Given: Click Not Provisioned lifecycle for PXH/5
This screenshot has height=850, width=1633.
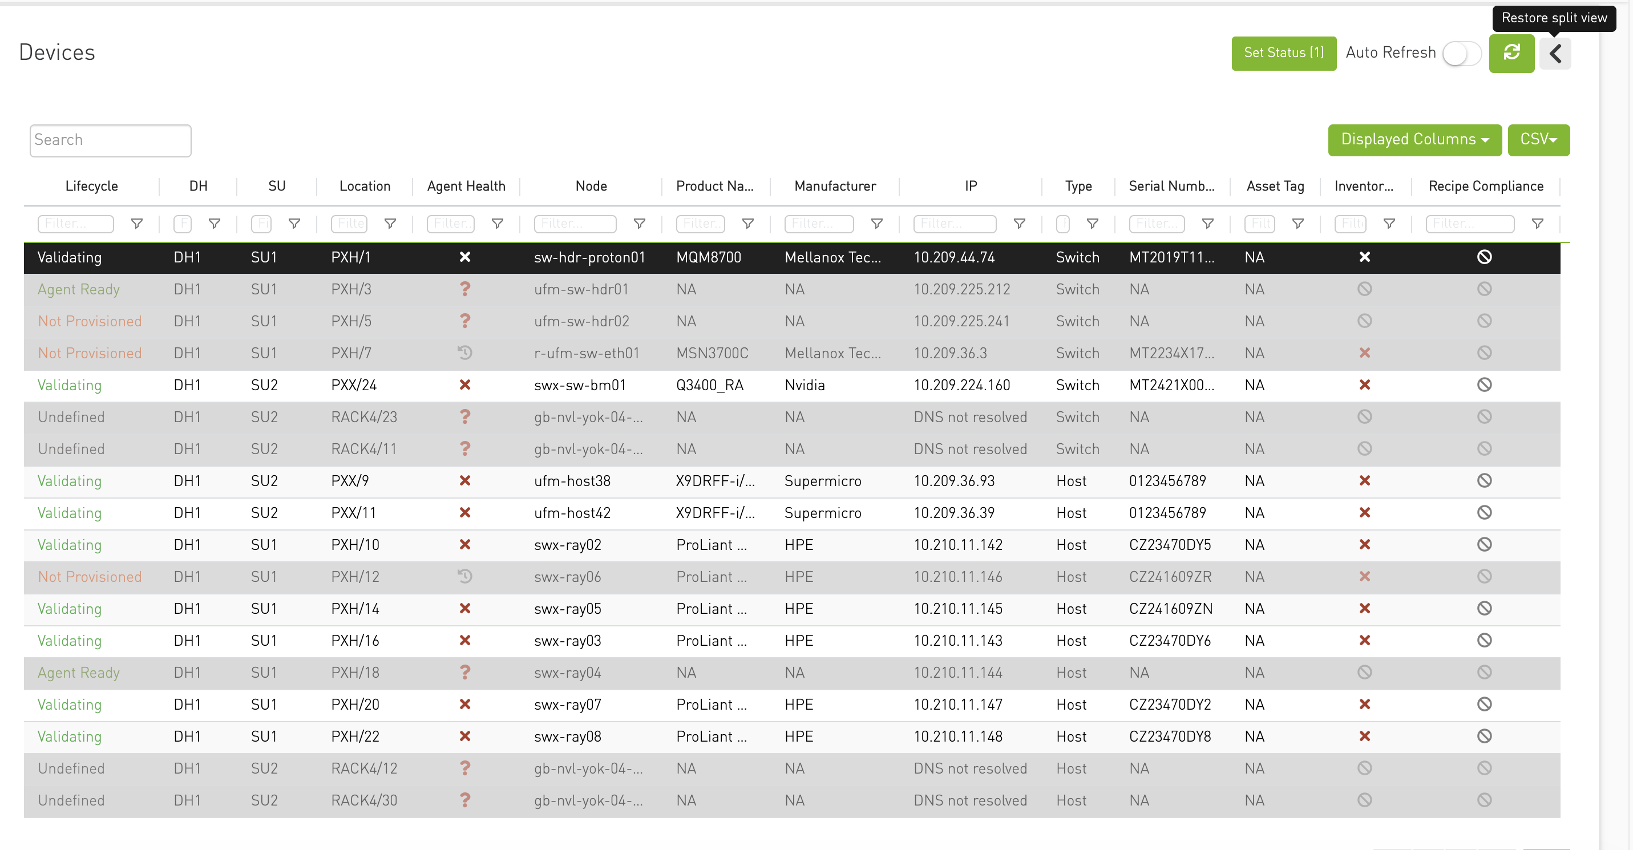Looking at the screenshot, I should coord(90,321).
